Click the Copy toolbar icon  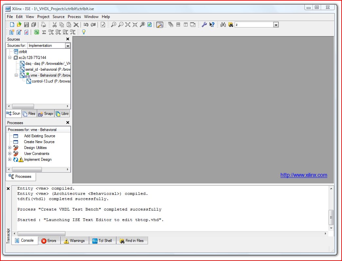pos(62,25)
